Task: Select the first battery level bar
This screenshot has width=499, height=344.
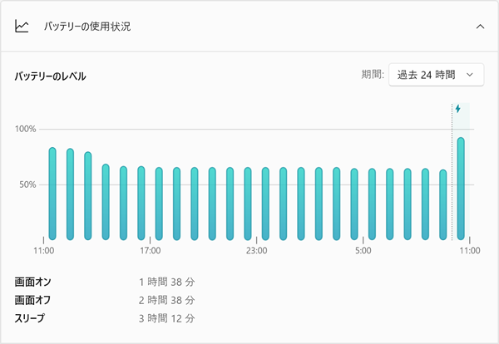Action: (52, 194)
